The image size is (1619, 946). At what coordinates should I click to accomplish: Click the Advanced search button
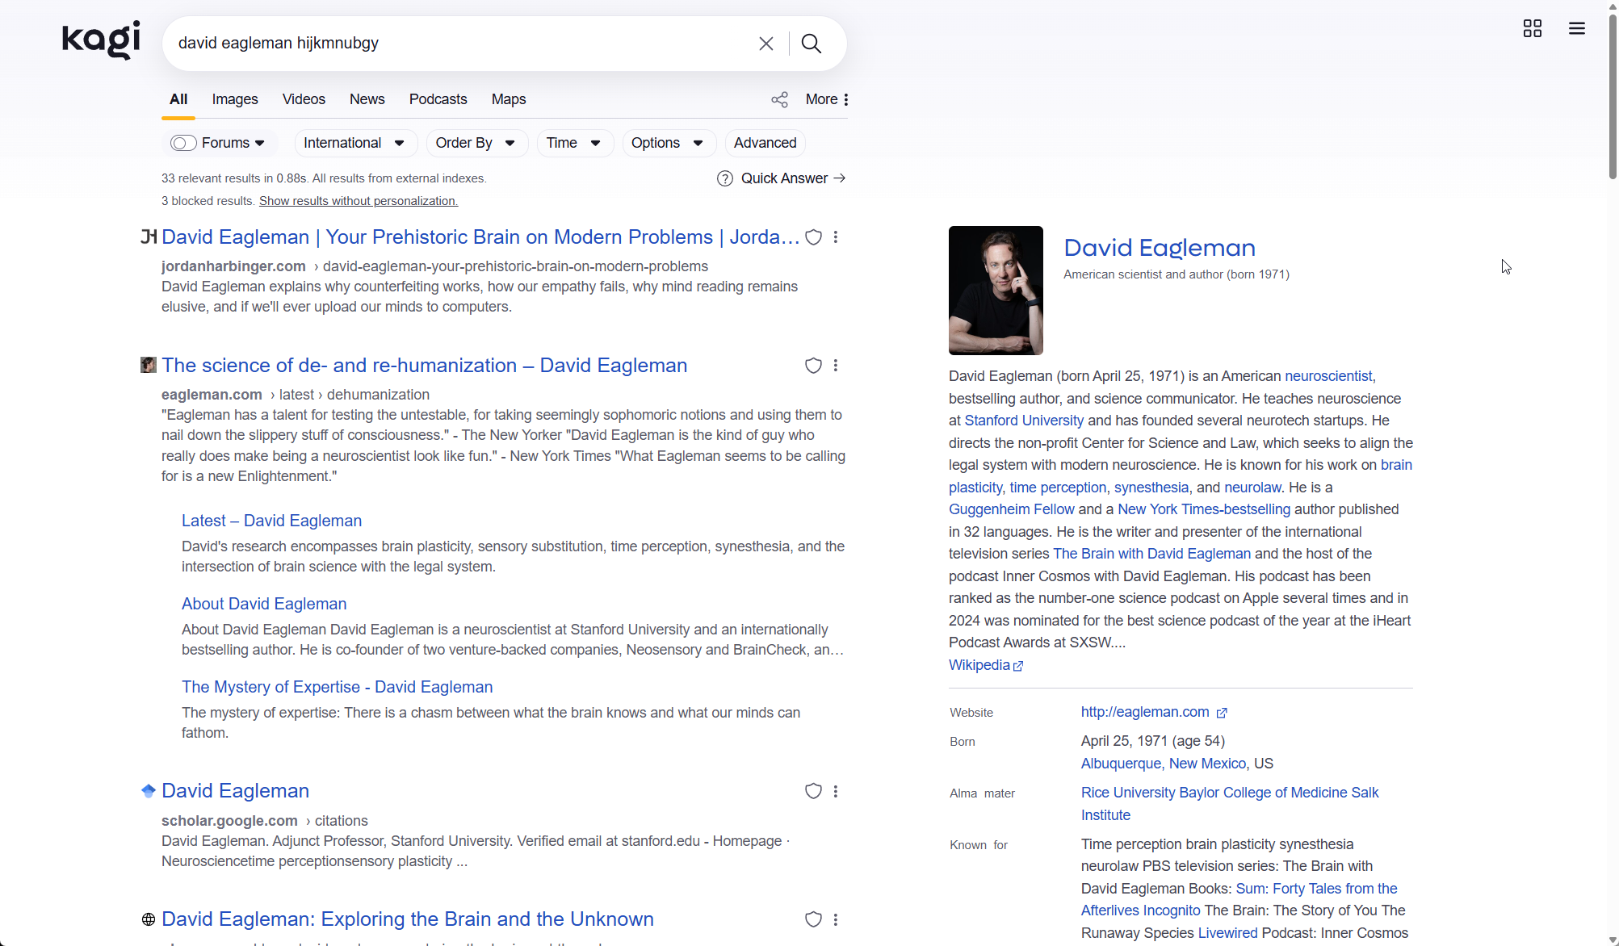(x=765, y=144)
